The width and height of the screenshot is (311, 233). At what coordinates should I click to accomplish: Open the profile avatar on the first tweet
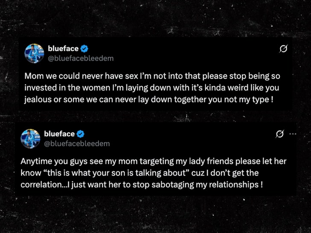(x=35, y=53)
